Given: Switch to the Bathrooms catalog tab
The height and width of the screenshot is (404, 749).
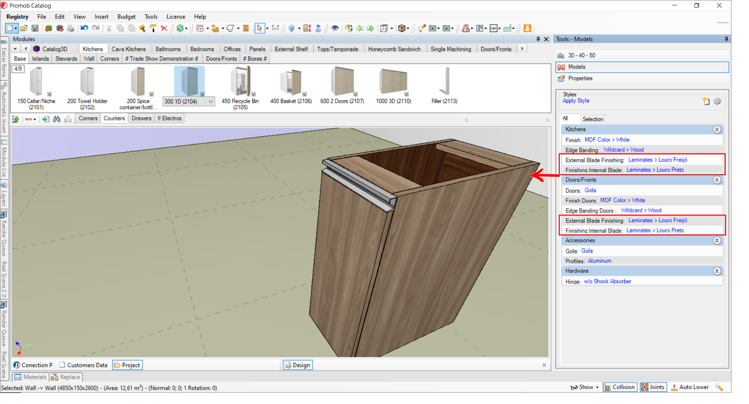Looking at the screenshot, I should (x=168, y=49).
